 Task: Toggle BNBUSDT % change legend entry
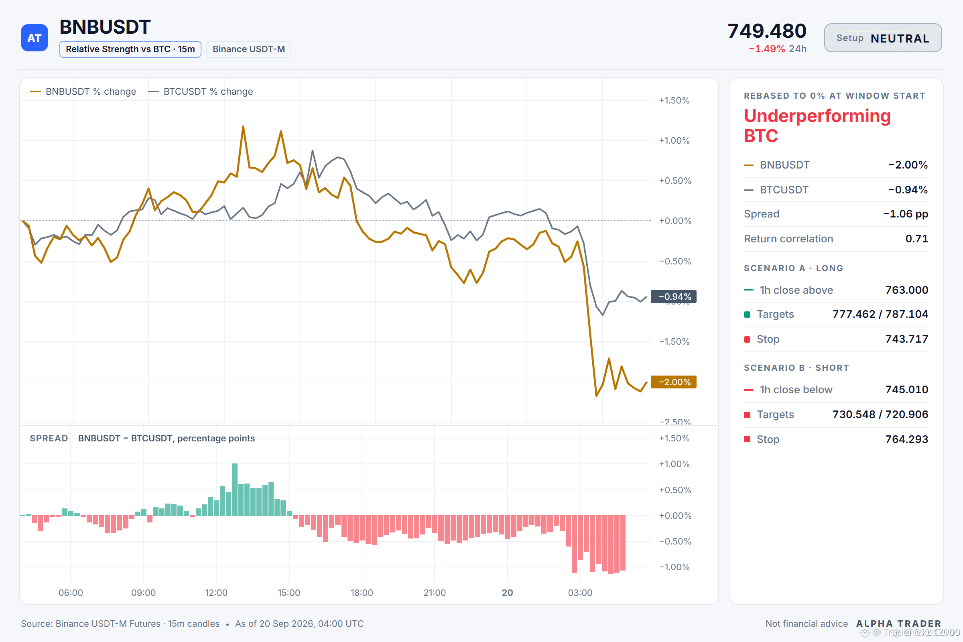click(83, 91)
